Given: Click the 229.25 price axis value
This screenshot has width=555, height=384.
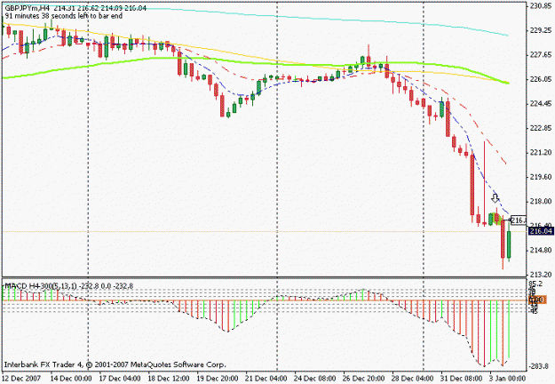Looking at the screenshot, I should 541,30.
